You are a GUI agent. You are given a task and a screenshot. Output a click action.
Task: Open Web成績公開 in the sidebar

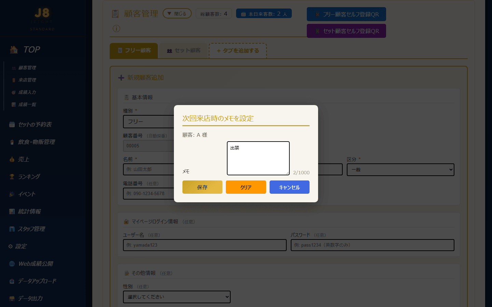(36, 264)
